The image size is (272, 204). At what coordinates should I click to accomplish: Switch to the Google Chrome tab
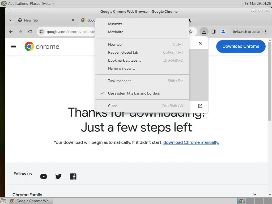pyautogui.click(x=88, y=20)
